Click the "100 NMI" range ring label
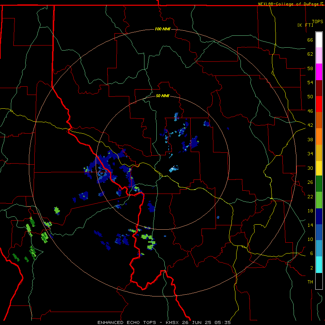325x325 pixels. point(162,29)
